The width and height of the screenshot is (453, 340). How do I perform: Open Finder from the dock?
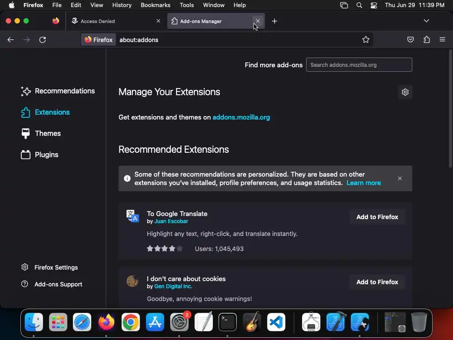pyautogui.click(x=34, y=322)
